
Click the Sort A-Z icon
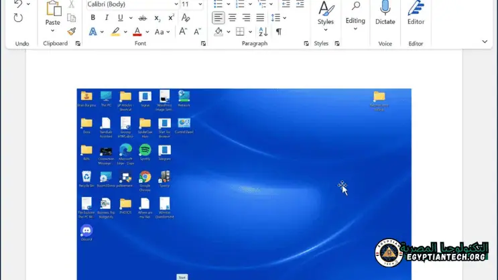263,31
